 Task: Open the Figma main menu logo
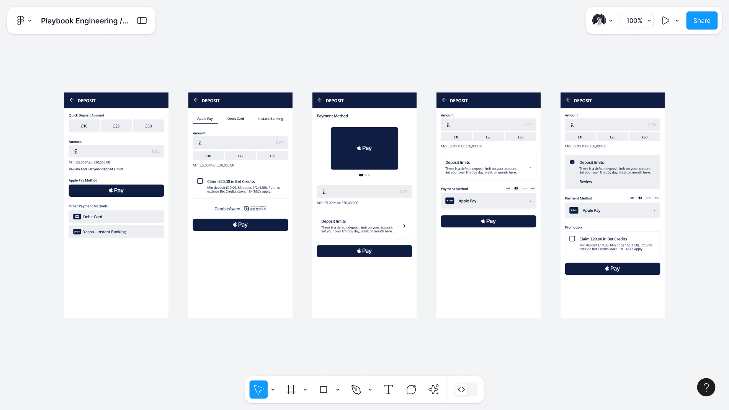click(21, 21)
